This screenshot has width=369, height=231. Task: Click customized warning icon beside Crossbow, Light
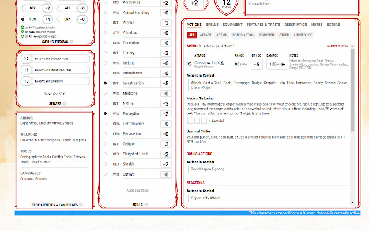click(222, 63)
